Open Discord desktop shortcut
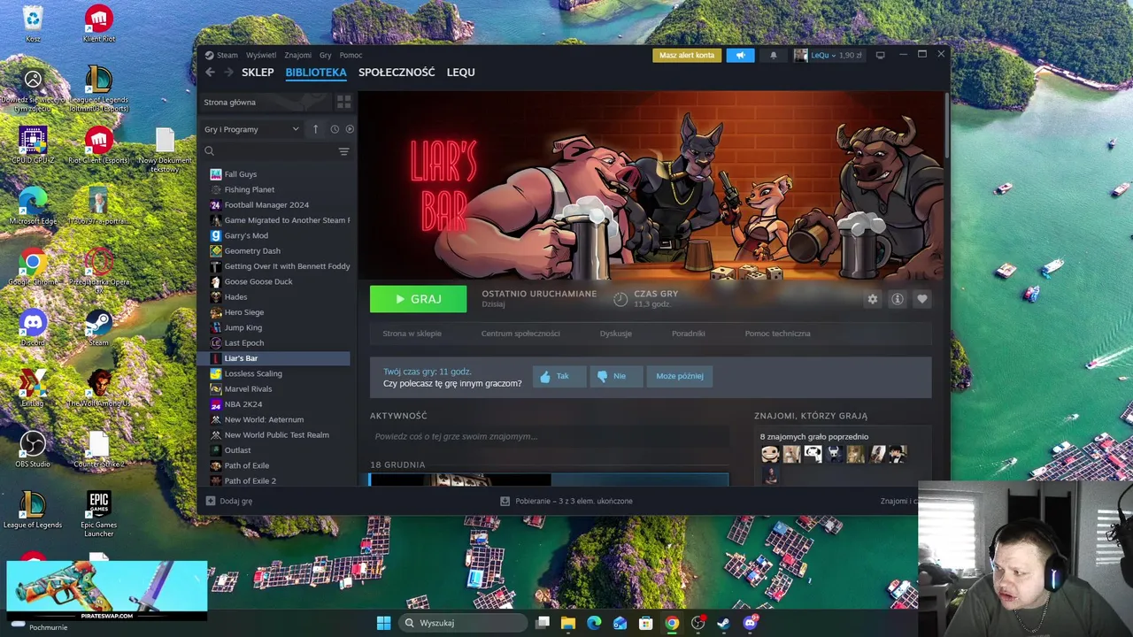The height and width of the screenshot is (637, 1133). (33, 326)
